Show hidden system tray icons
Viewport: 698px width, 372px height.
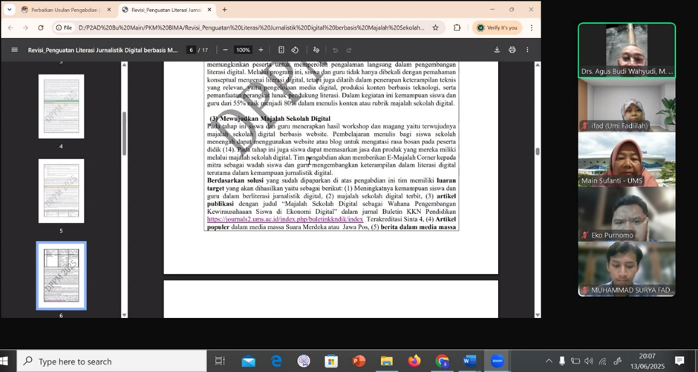(549, 362)
